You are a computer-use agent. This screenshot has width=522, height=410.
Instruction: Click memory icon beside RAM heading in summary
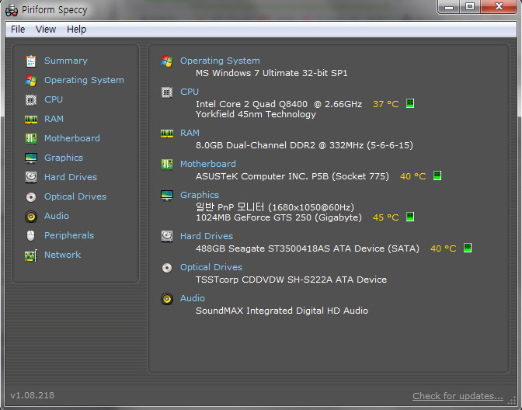click(x=167, y=134)
